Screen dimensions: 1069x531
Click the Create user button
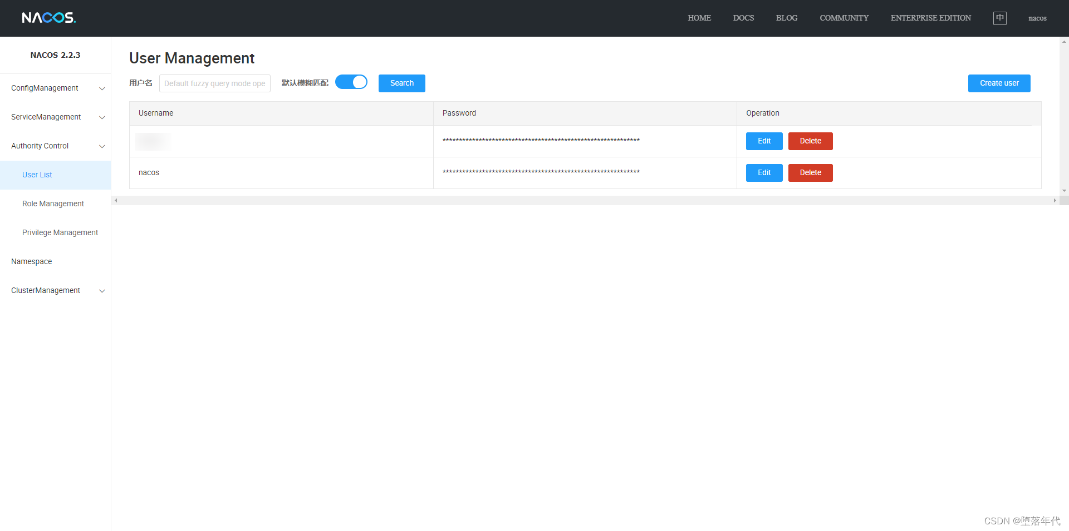pyautogui.click(x=999, y=83)
